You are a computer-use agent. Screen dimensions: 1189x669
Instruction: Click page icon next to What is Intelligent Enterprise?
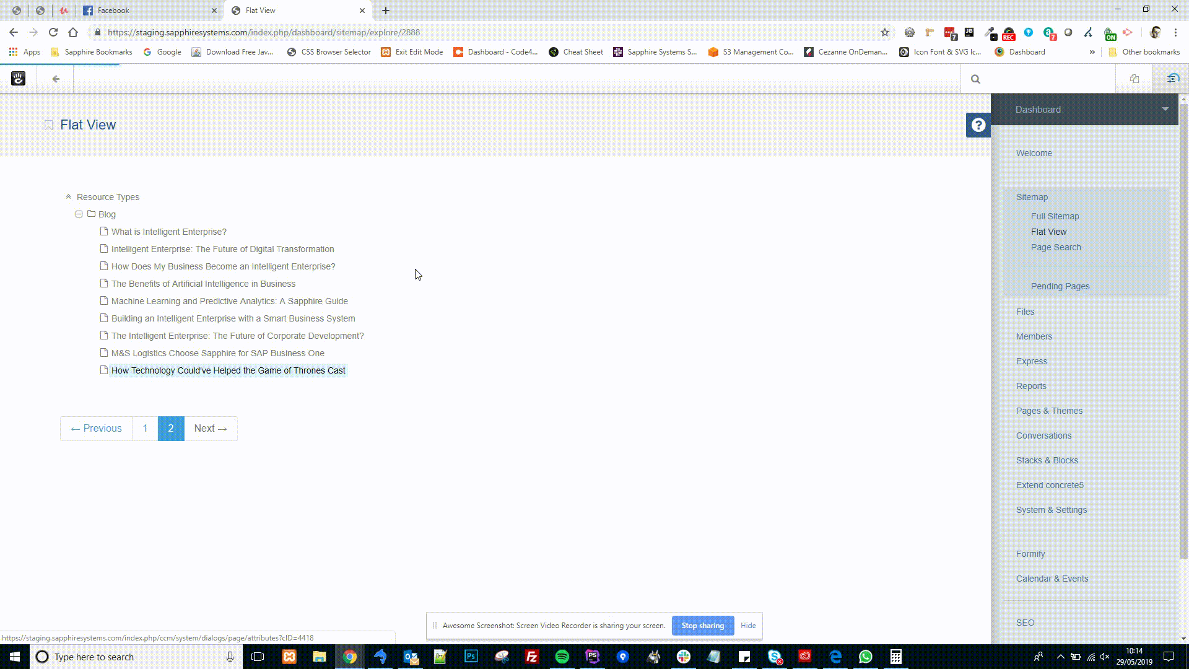tap(104, 231)
